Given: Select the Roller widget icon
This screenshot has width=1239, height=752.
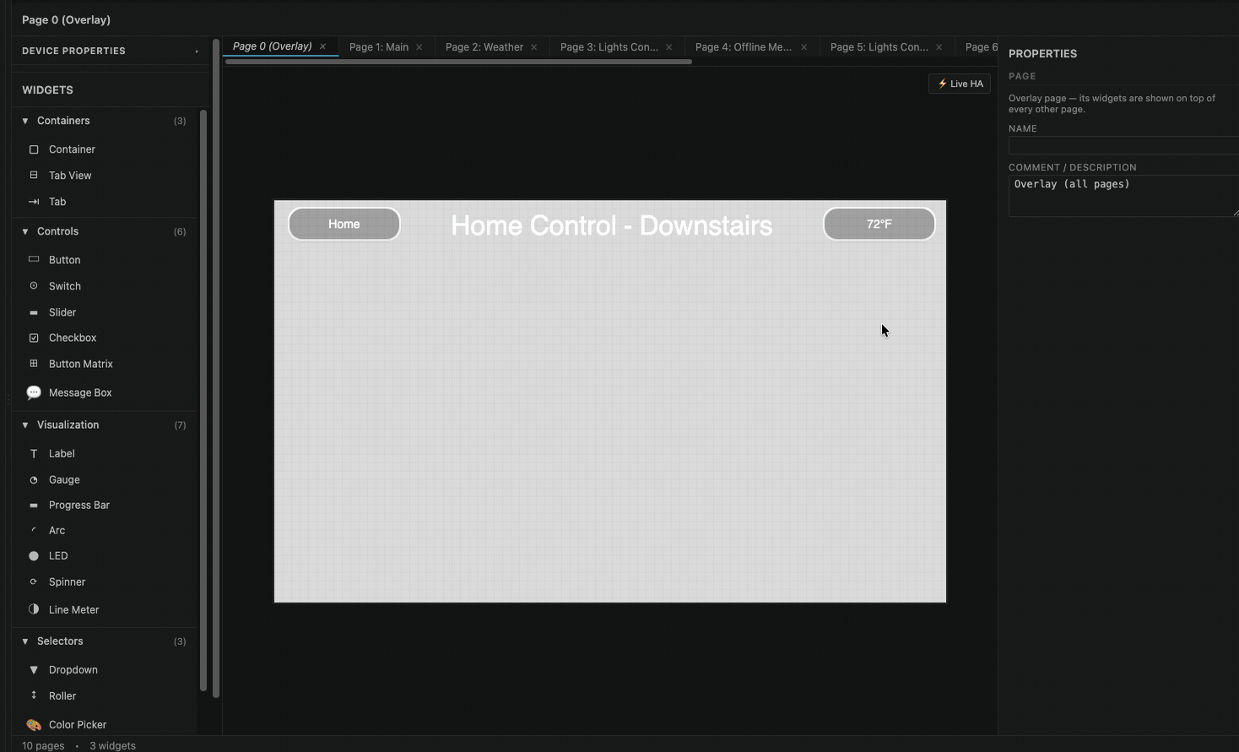Looking at the screenshot, I should point(34,695).
